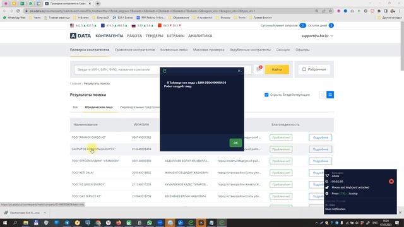Image resolution: width=404 pixels, height=227 pixels.
Task: Stop the robot with the red stop icon
Action: click(391, 182)
